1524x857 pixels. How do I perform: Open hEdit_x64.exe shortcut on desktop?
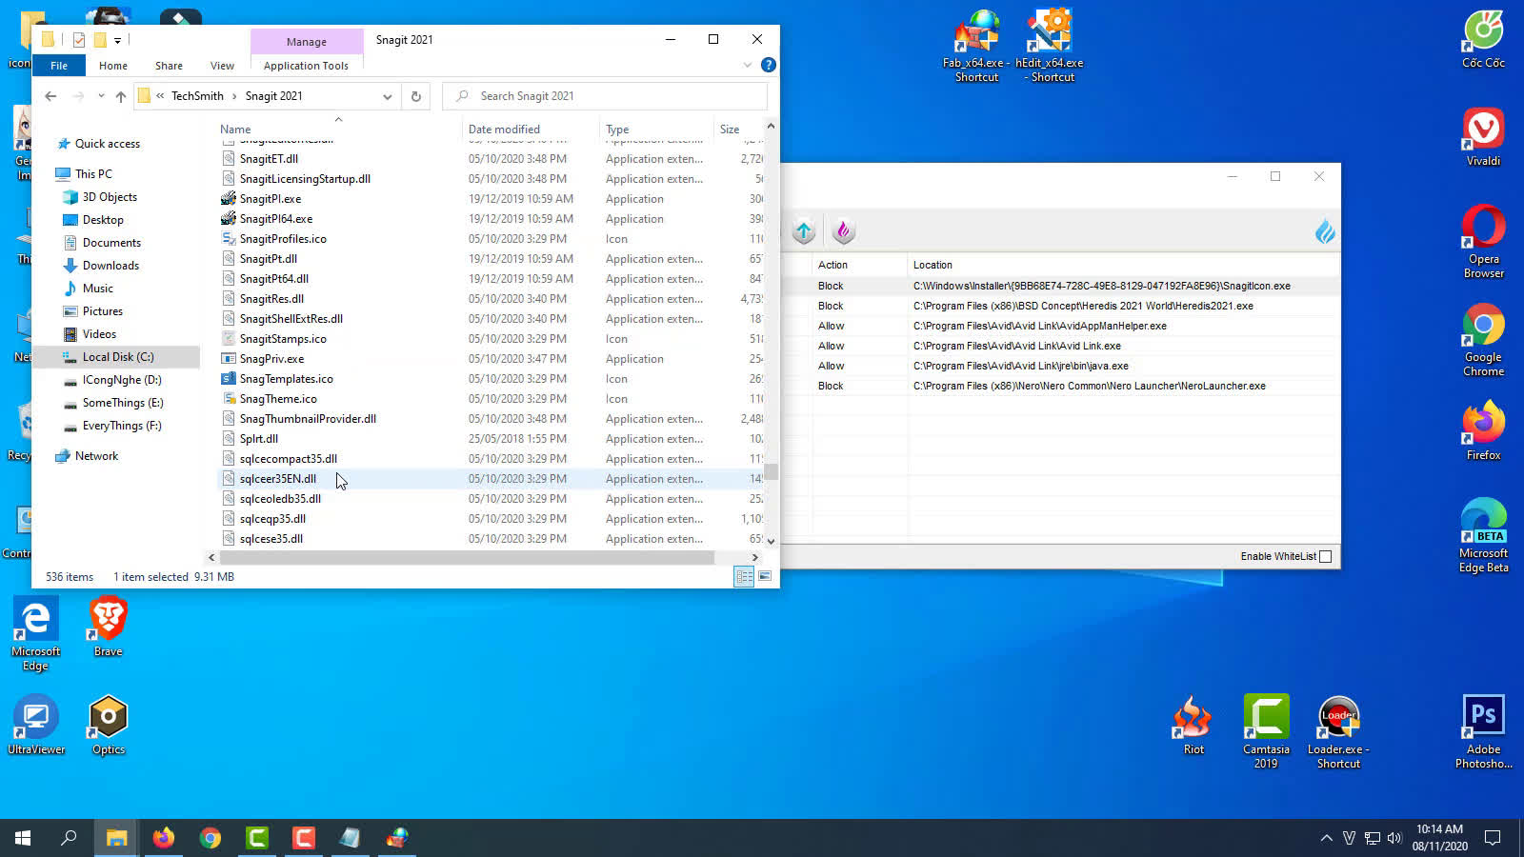(x=1050, y=46)
